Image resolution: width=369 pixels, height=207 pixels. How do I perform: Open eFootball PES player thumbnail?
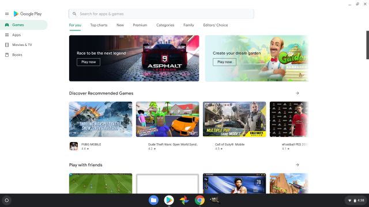(x=289, y=119)
